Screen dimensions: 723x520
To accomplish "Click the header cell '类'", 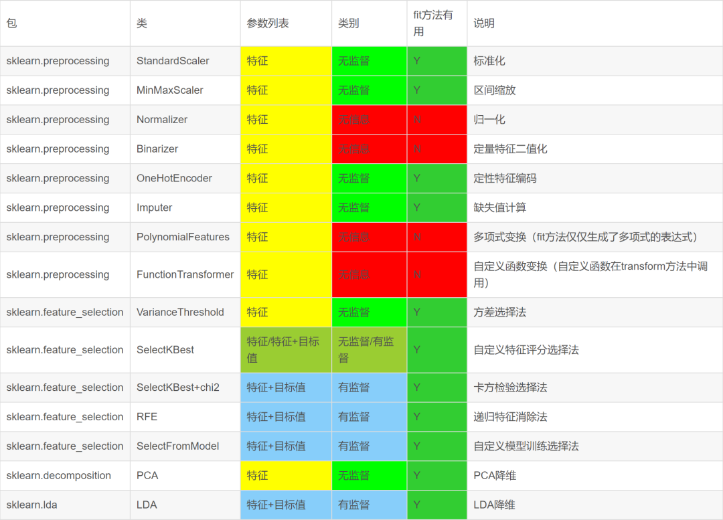I will [185, 23].
